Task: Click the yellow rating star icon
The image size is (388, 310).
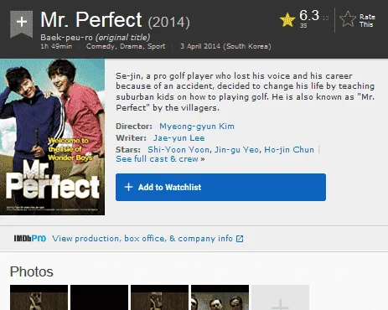Action: [287, 19]
